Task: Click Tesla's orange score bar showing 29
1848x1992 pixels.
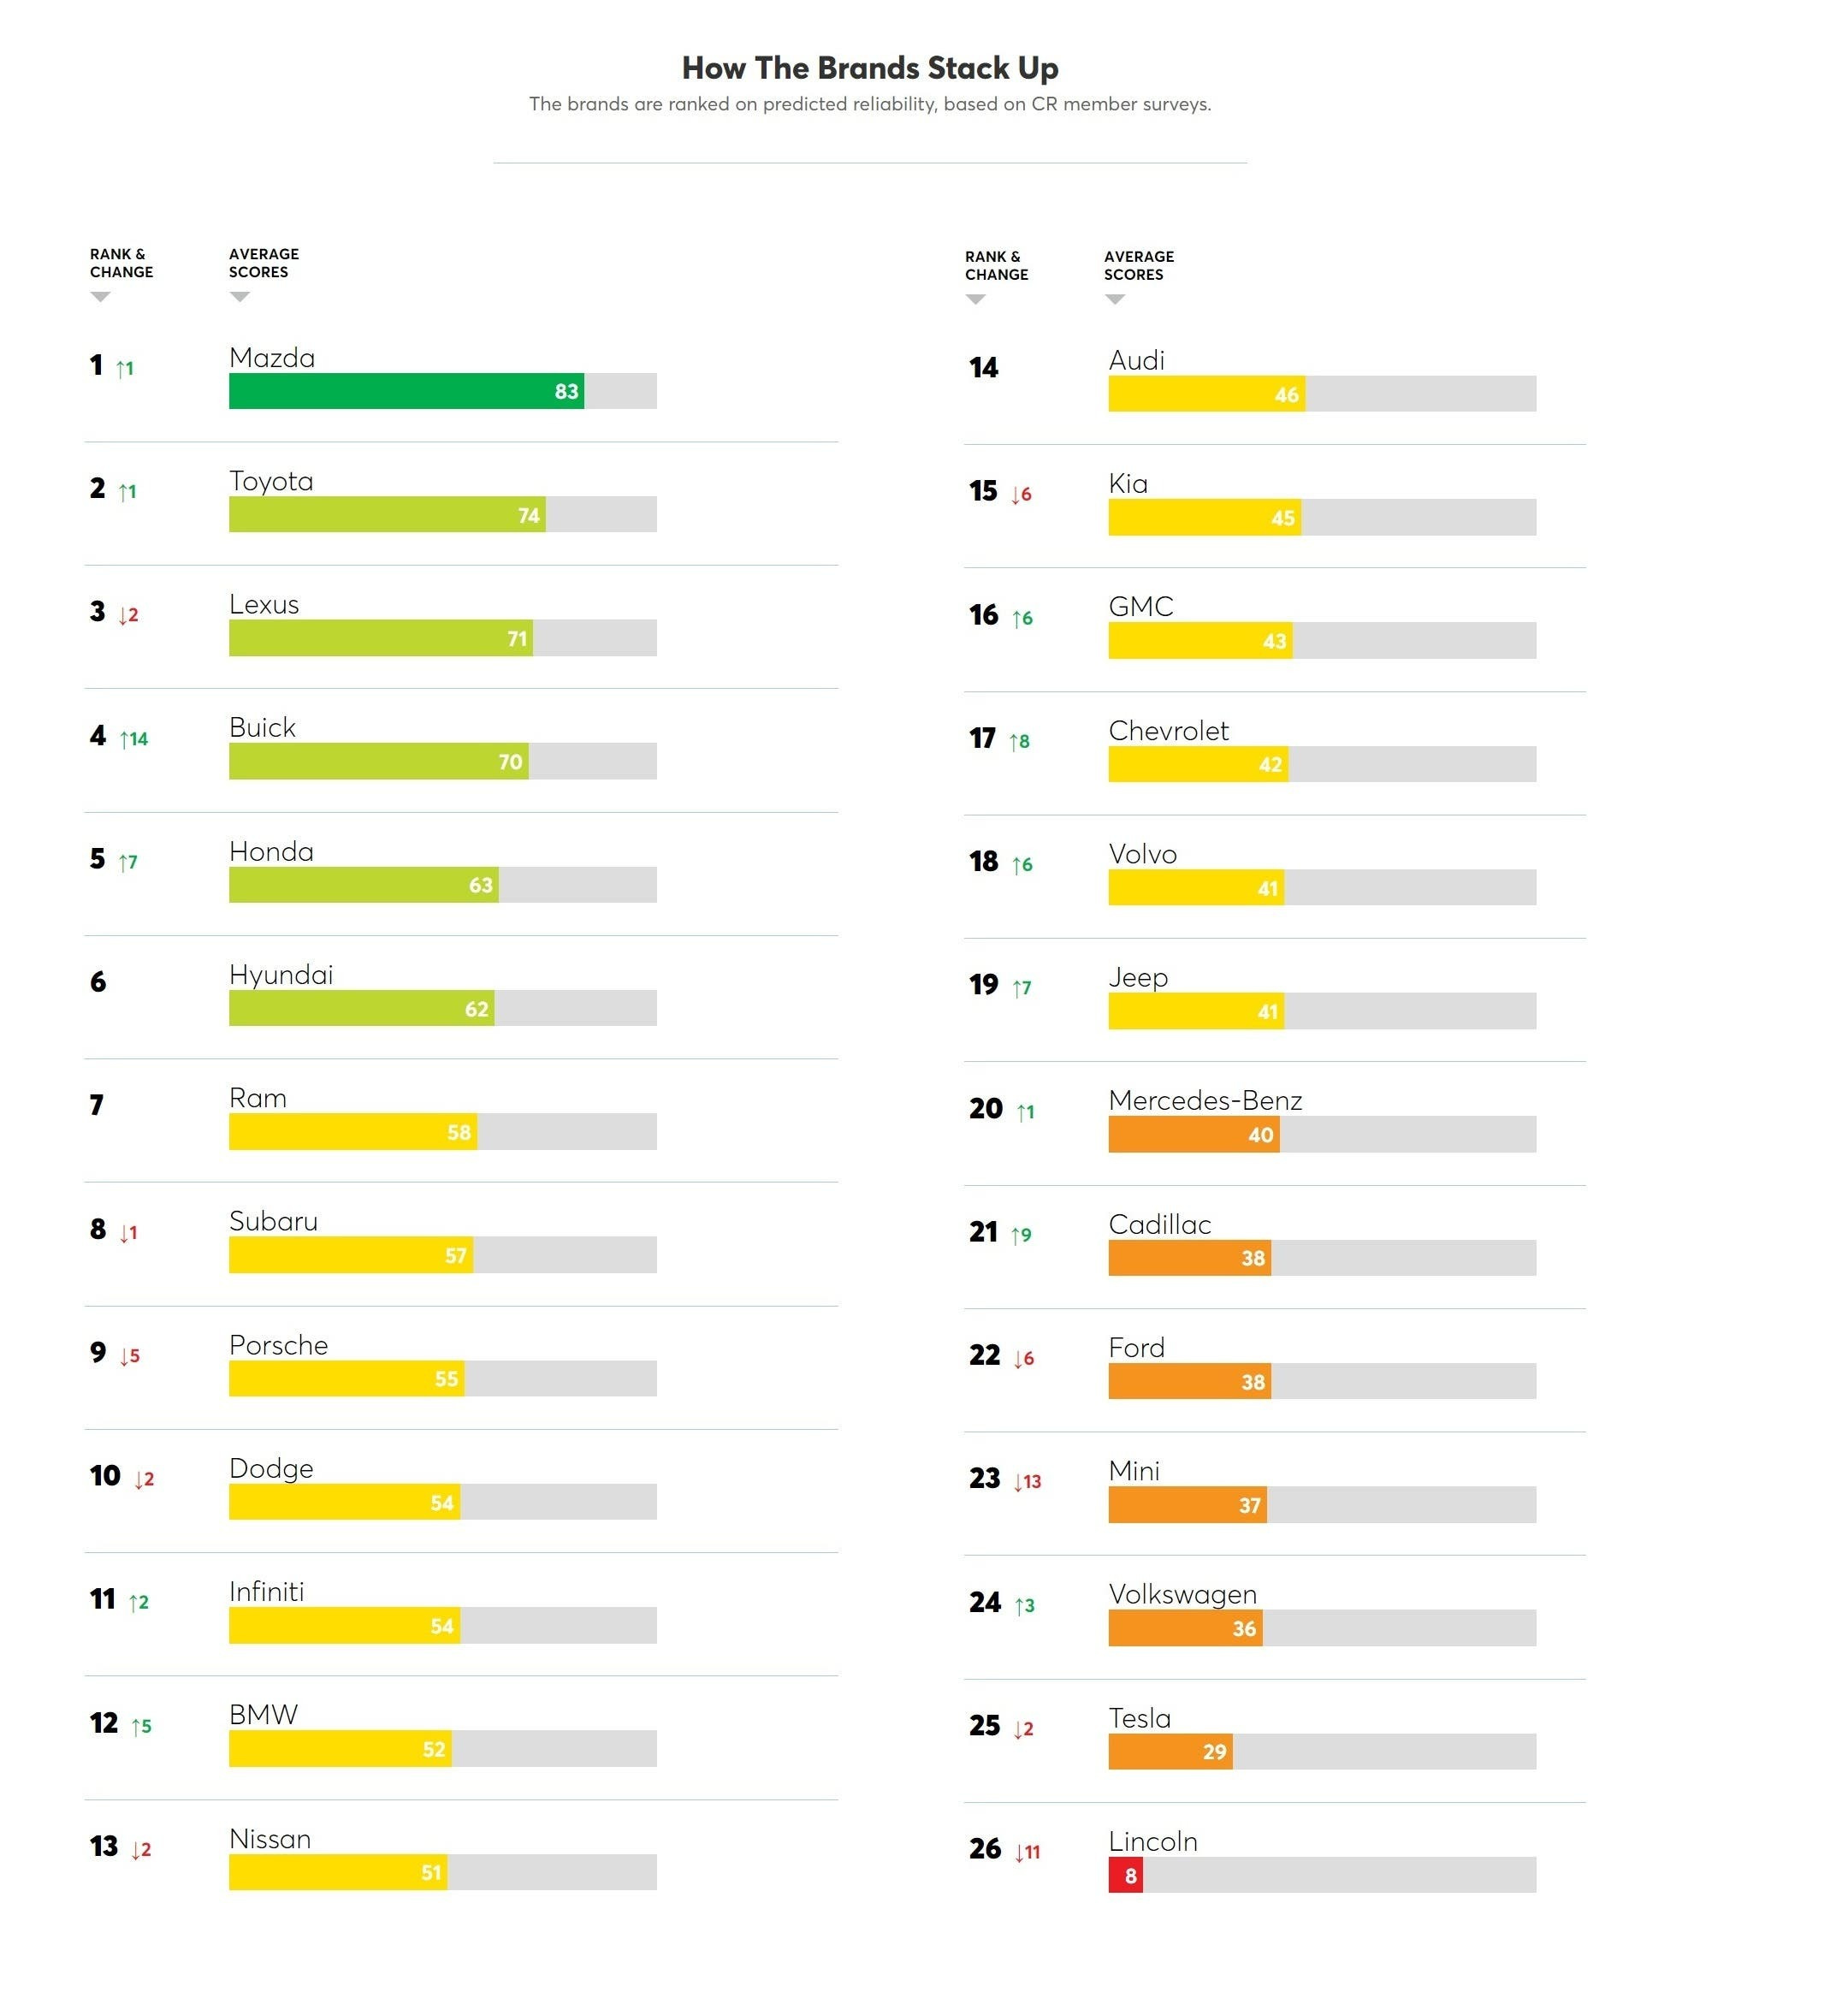Action: tap(1170, 1752)
